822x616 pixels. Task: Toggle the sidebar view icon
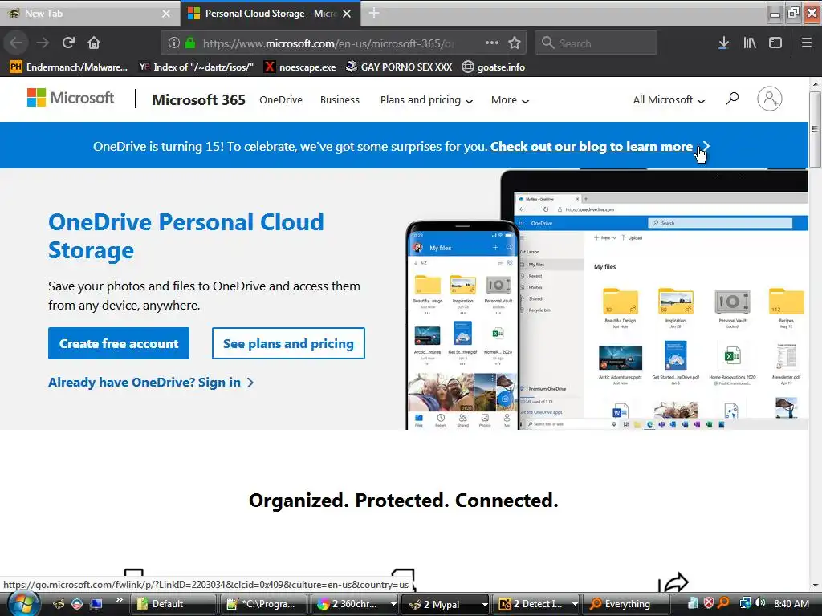click(x=775, y=43)
